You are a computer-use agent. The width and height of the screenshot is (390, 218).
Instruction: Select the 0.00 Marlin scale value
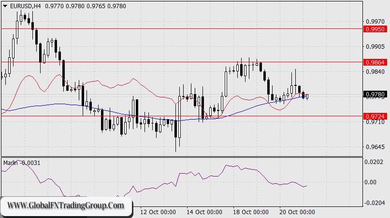point(370,182)
